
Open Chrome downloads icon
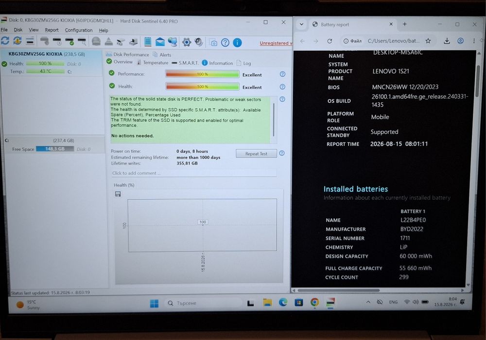tap(447, 41)
